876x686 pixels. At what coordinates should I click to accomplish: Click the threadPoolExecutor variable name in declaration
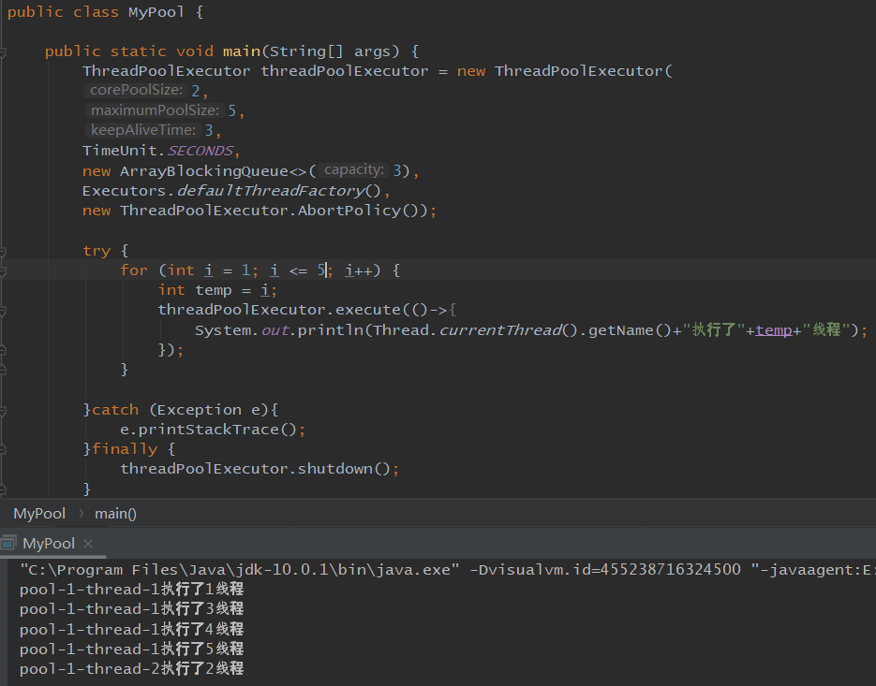point(345,71)
